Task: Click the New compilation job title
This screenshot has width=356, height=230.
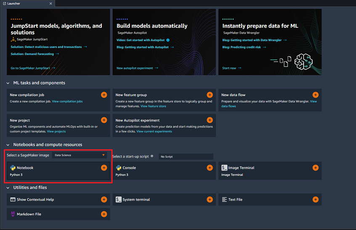Action: 27,95
